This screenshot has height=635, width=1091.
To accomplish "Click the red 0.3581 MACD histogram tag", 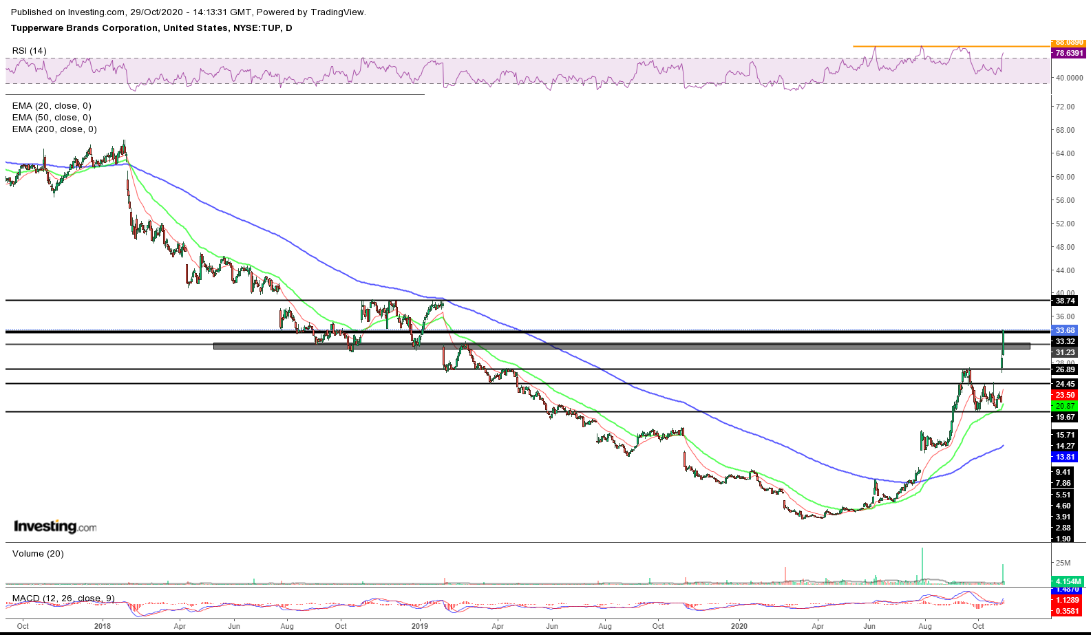I will (1068, 611).
